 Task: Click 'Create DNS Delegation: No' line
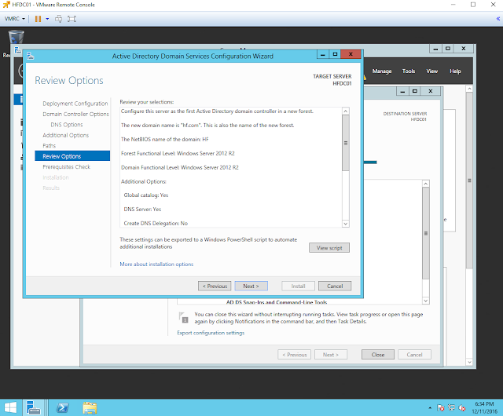[x=156, y=224]
